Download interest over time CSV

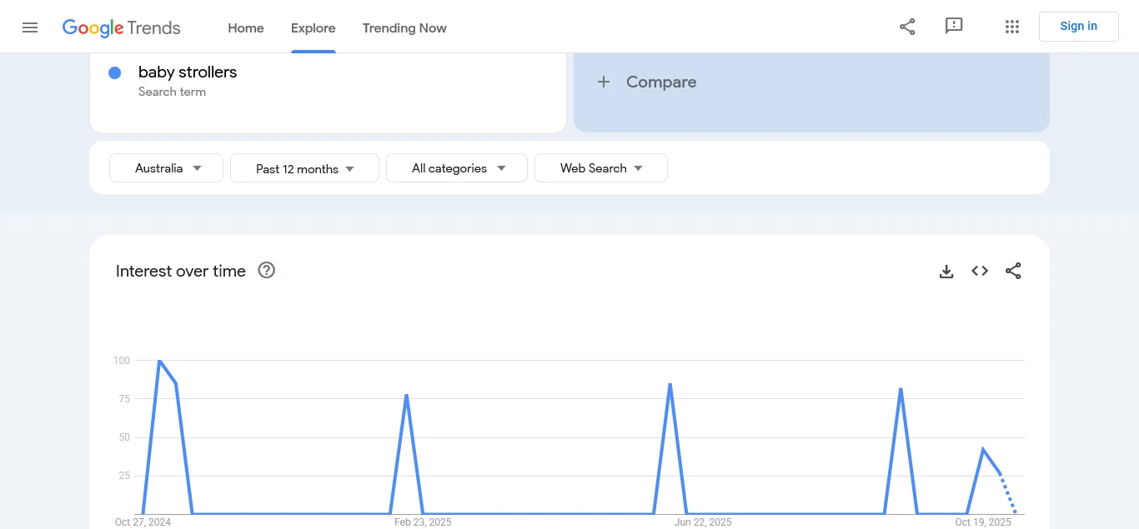(946, 271)
